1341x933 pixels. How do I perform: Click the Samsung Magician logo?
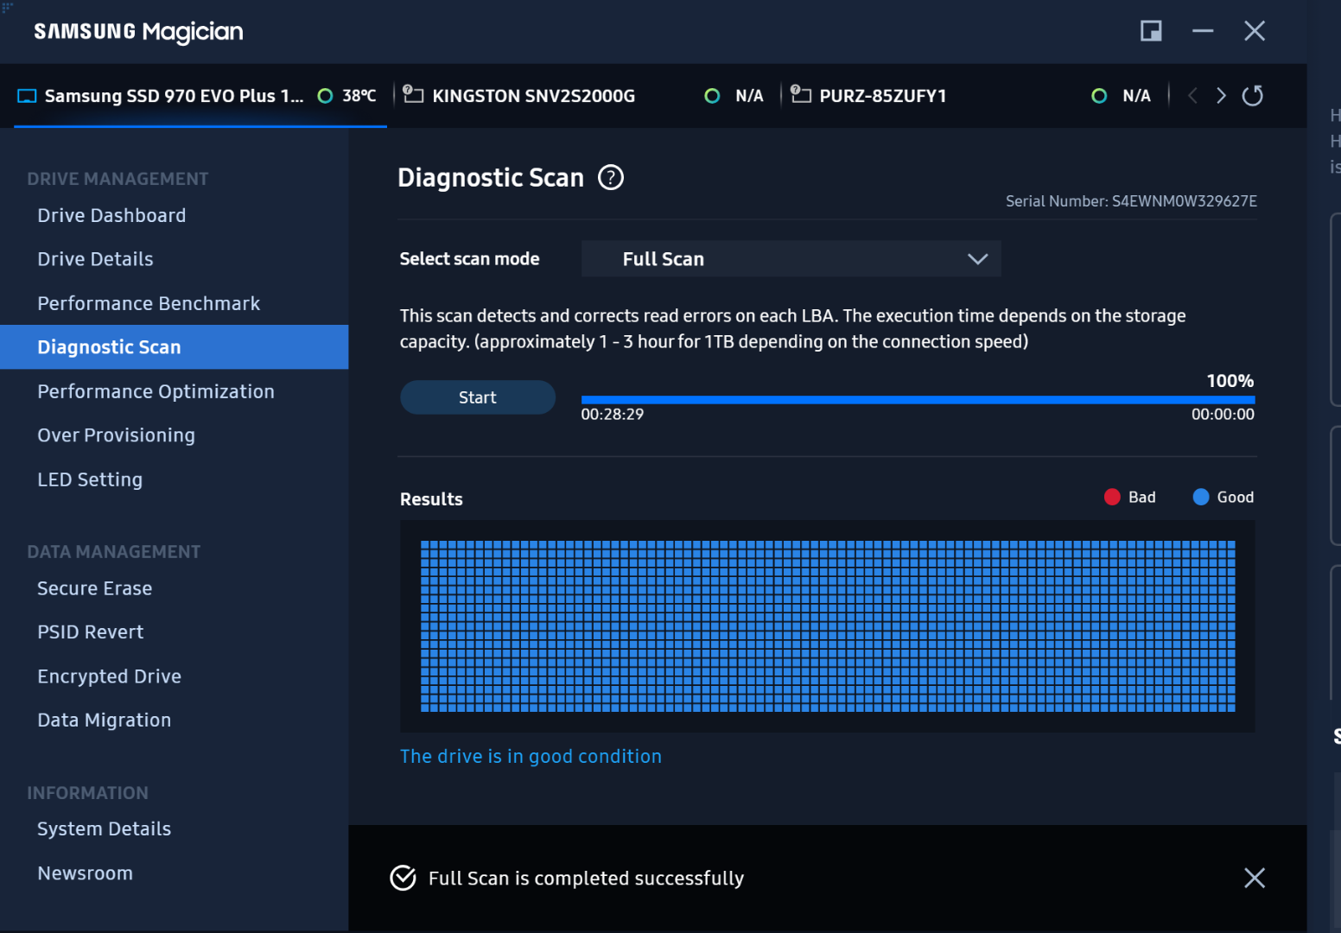138,32
